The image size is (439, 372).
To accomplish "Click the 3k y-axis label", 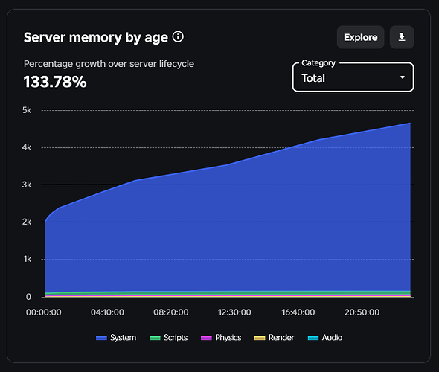I will click(27, 185).
